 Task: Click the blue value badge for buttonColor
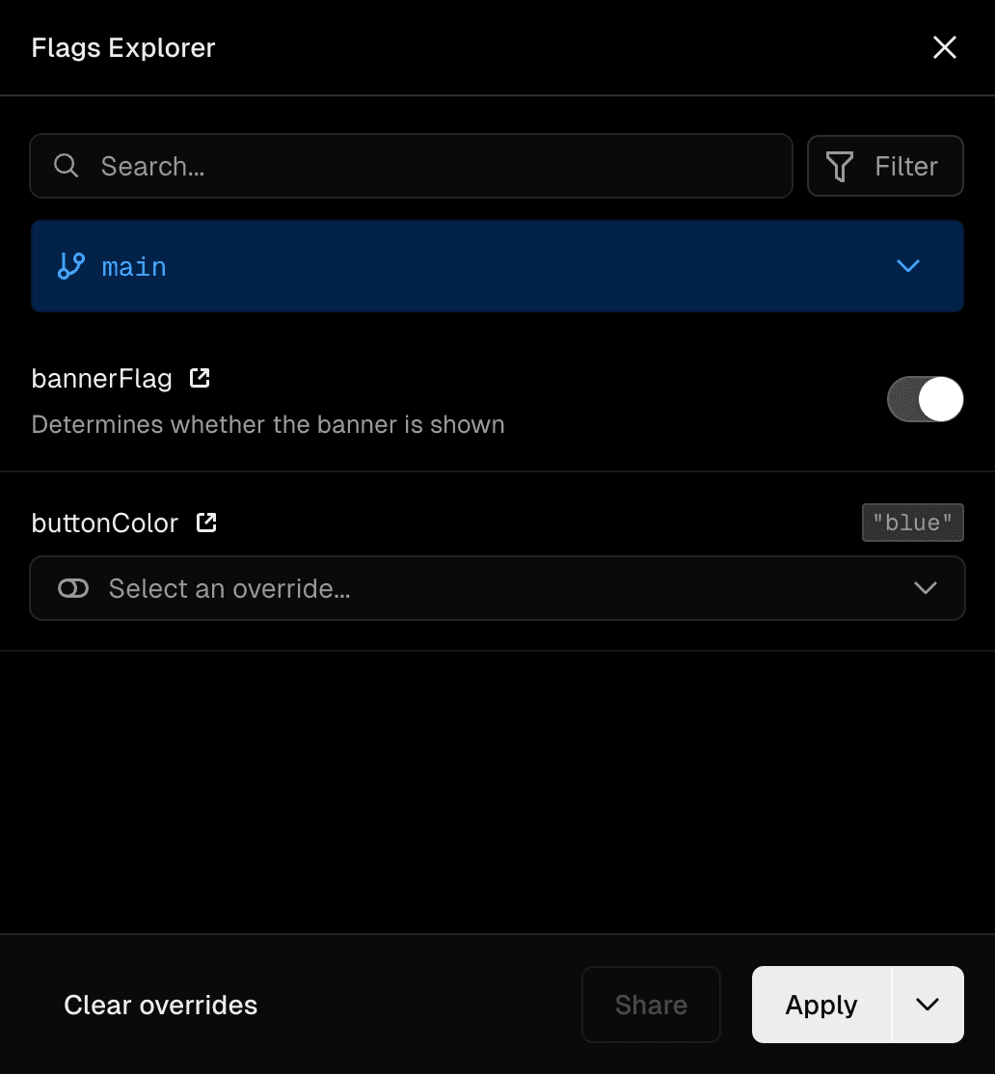pos(911,523)
